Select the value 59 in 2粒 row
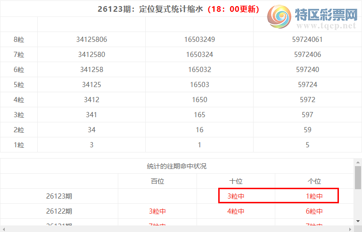362x232 pixels. tap(307, 130)
